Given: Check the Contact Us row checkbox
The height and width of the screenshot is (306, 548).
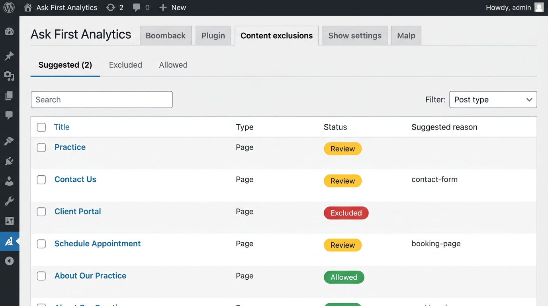Looking at the screenshot, I should (41, 180).
